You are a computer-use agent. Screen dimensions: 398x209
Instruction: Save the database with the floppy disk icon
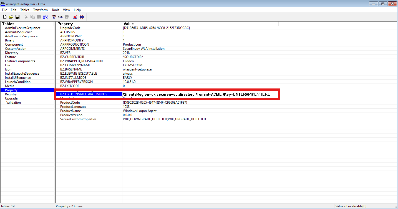point(17,17)
